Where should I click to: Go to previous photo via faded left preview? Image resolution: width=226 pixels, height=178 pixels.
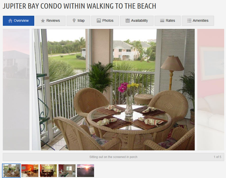[x=16, y=90]
